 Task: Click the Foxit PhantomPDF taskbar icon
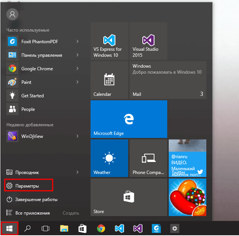156,228
